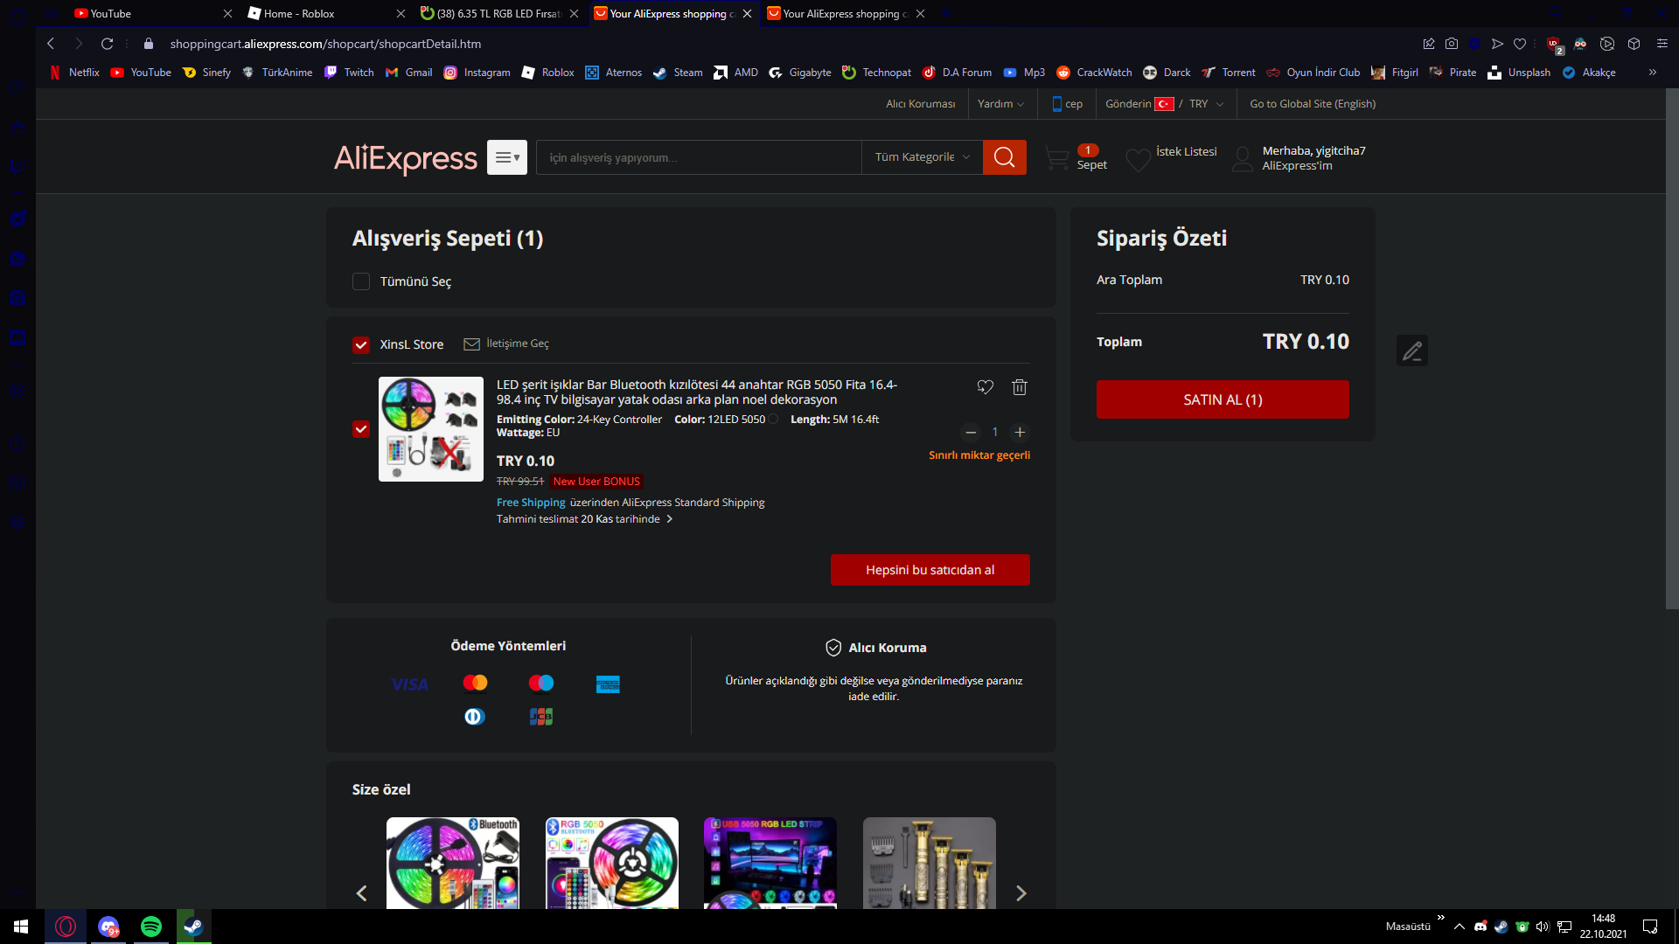Screen dimensions: 1679x944
Task: Decrease item quantity with minus icon
Action: pos(971,432)
